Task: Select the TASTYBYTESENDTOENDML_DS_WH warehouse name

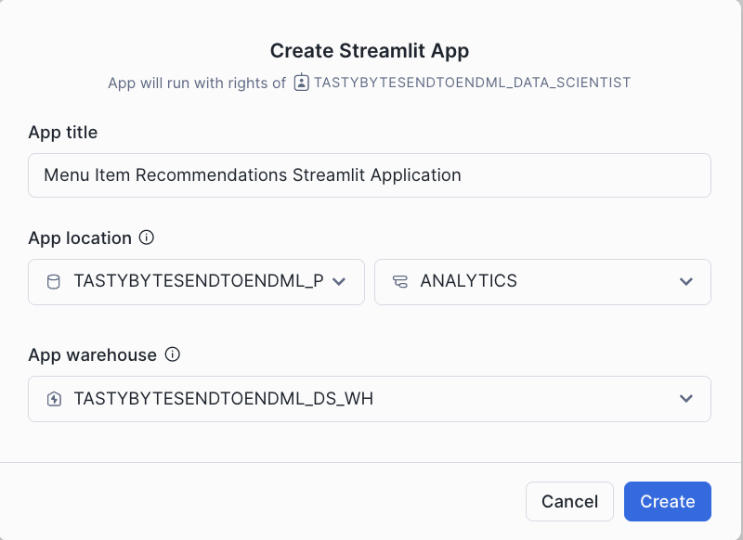Action: click(x=223, y=399)
